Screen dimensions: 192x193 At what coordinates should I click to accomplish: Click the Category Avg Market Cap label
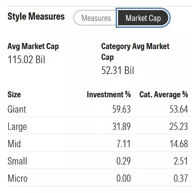click(x=135, y=52)
